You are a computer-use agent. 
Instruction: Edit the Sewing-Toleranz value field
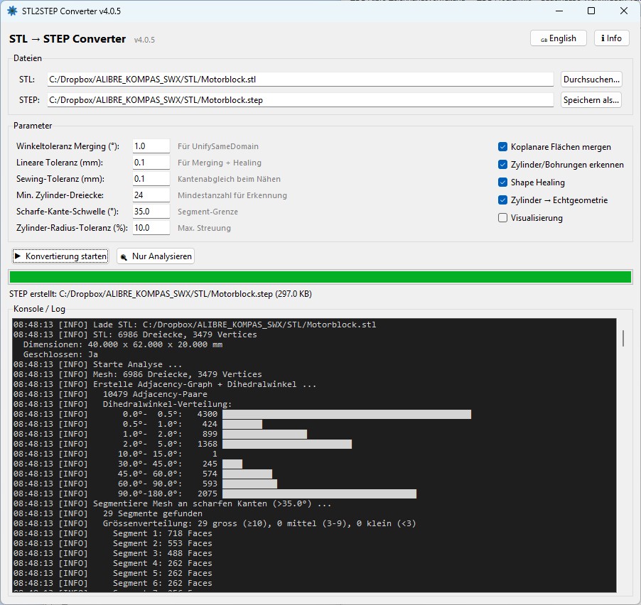(x=151, y=179)
